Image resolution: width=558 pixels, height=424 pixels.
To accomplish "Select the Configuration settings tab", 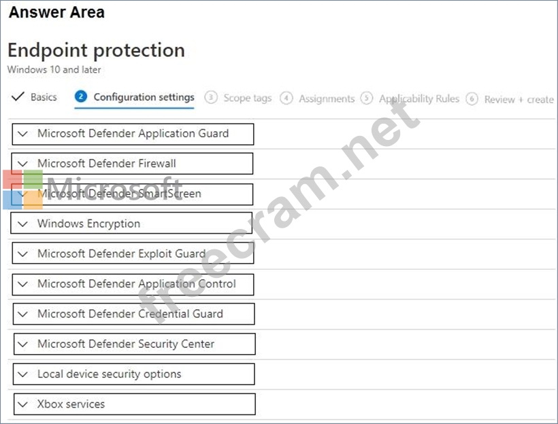I will tap(144, 97).
